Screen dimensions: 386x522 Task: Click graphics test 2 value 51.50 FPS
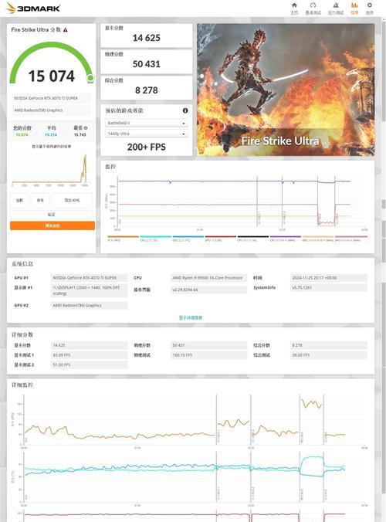click(89, 364)
